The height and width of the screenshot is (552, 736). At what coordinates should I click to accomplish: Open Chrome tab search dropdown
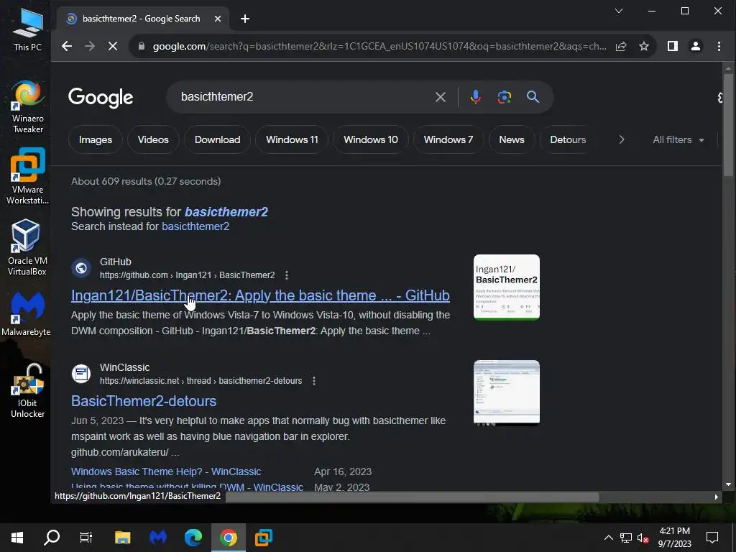pyautogui.click(x=619, y=11)
